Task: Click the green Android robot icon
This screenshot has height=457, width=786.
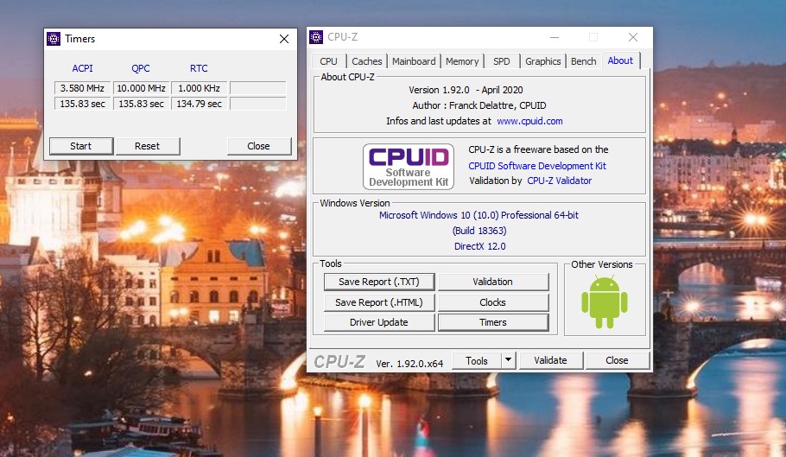Action: click(x=604, y=302)
